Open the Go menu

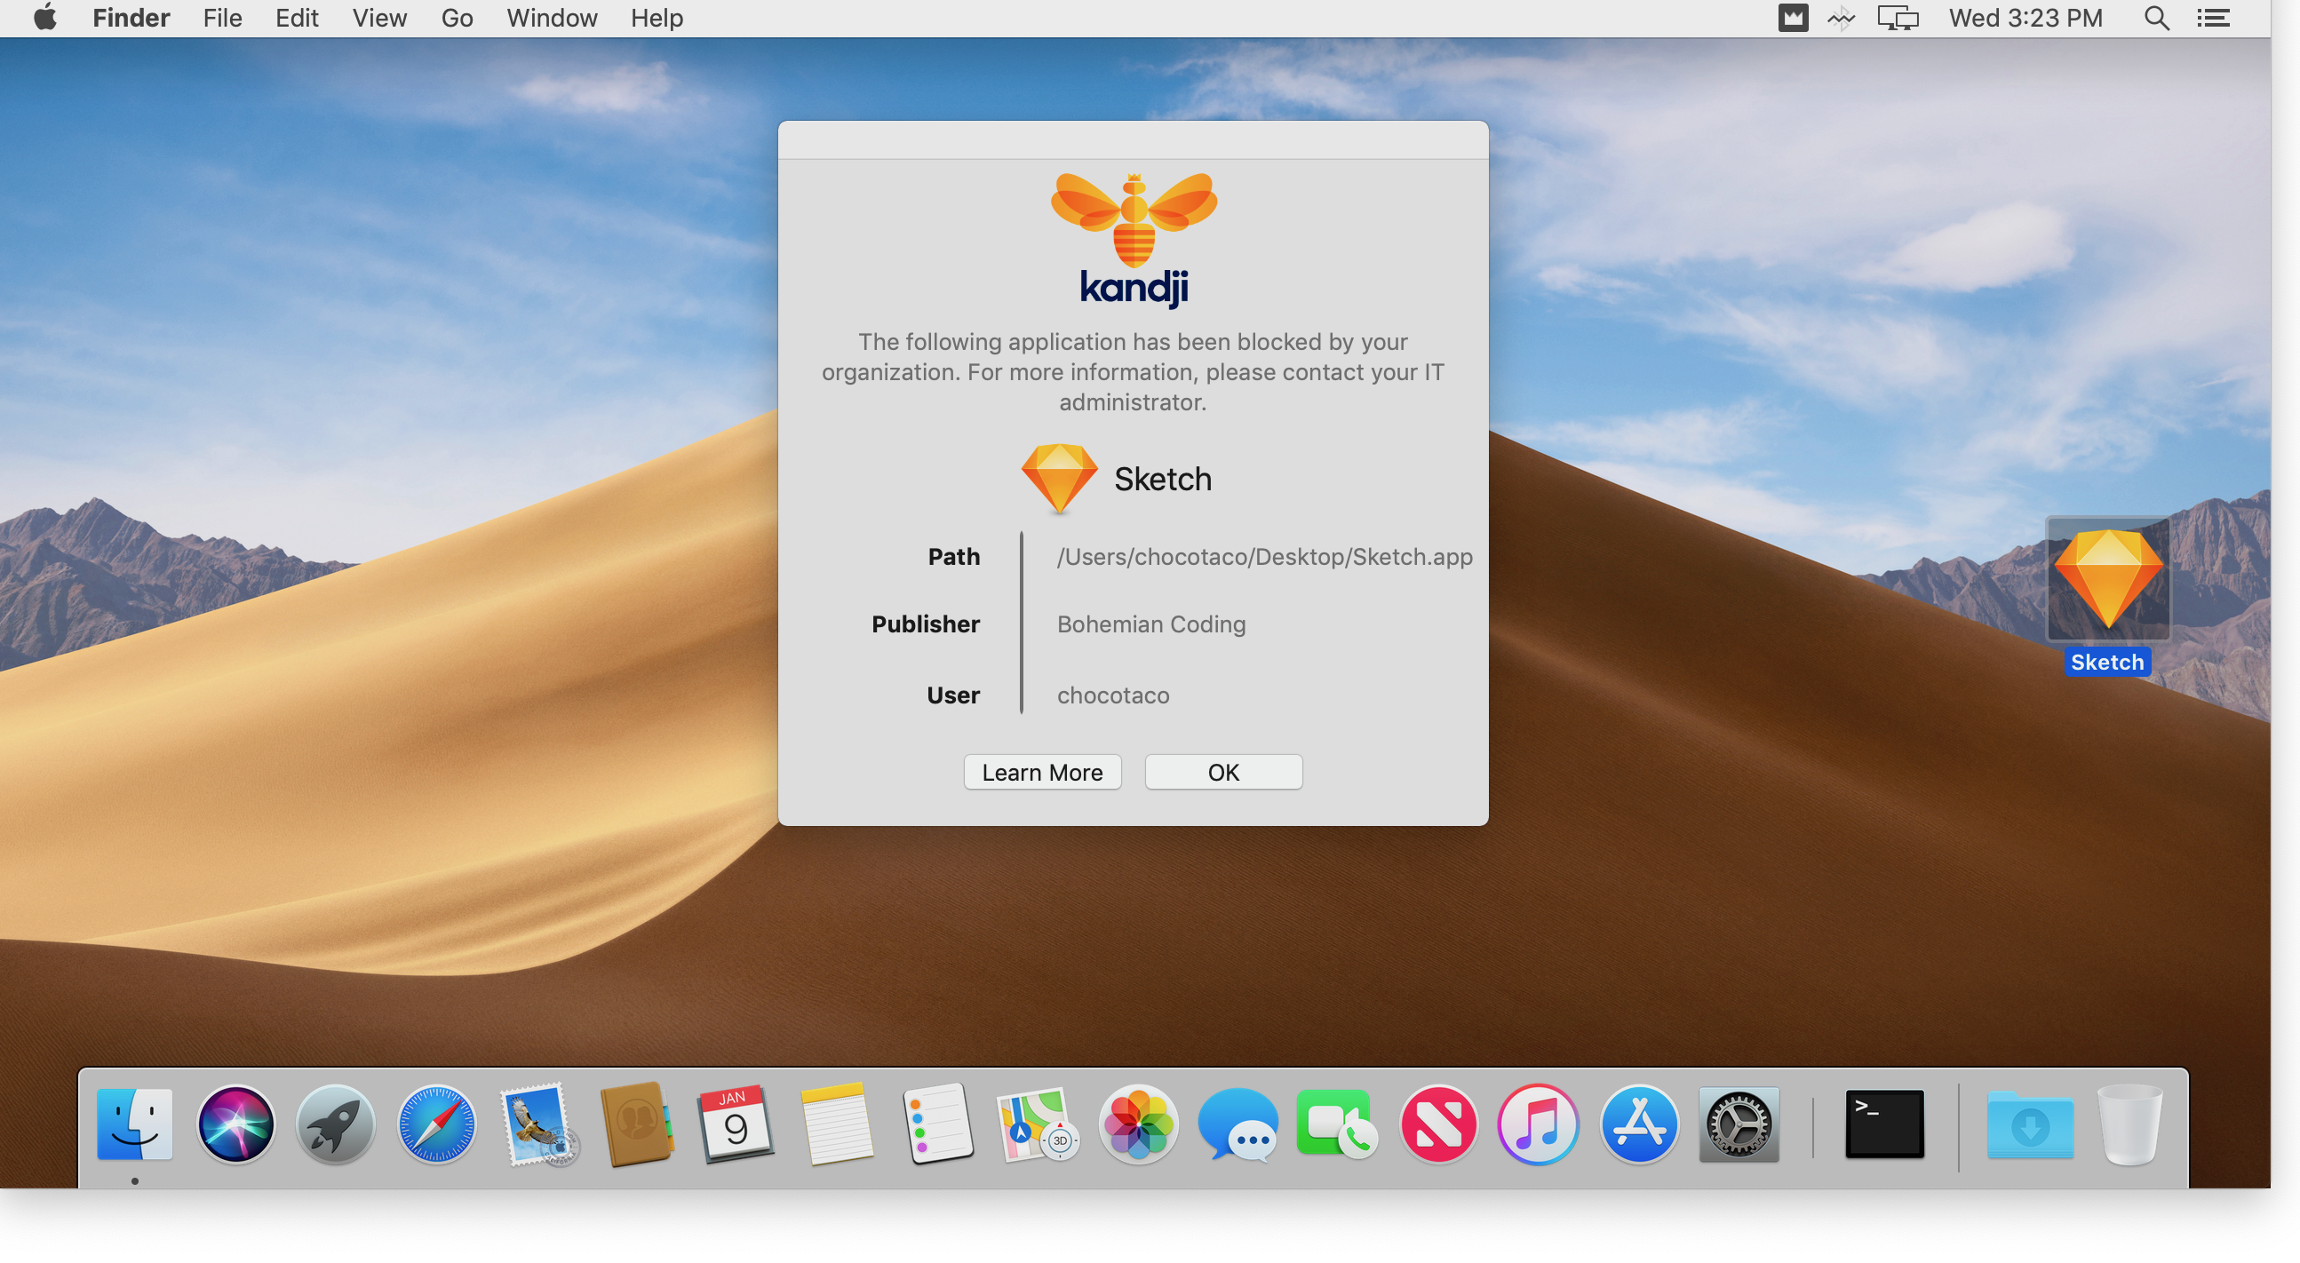pos(458,18)
